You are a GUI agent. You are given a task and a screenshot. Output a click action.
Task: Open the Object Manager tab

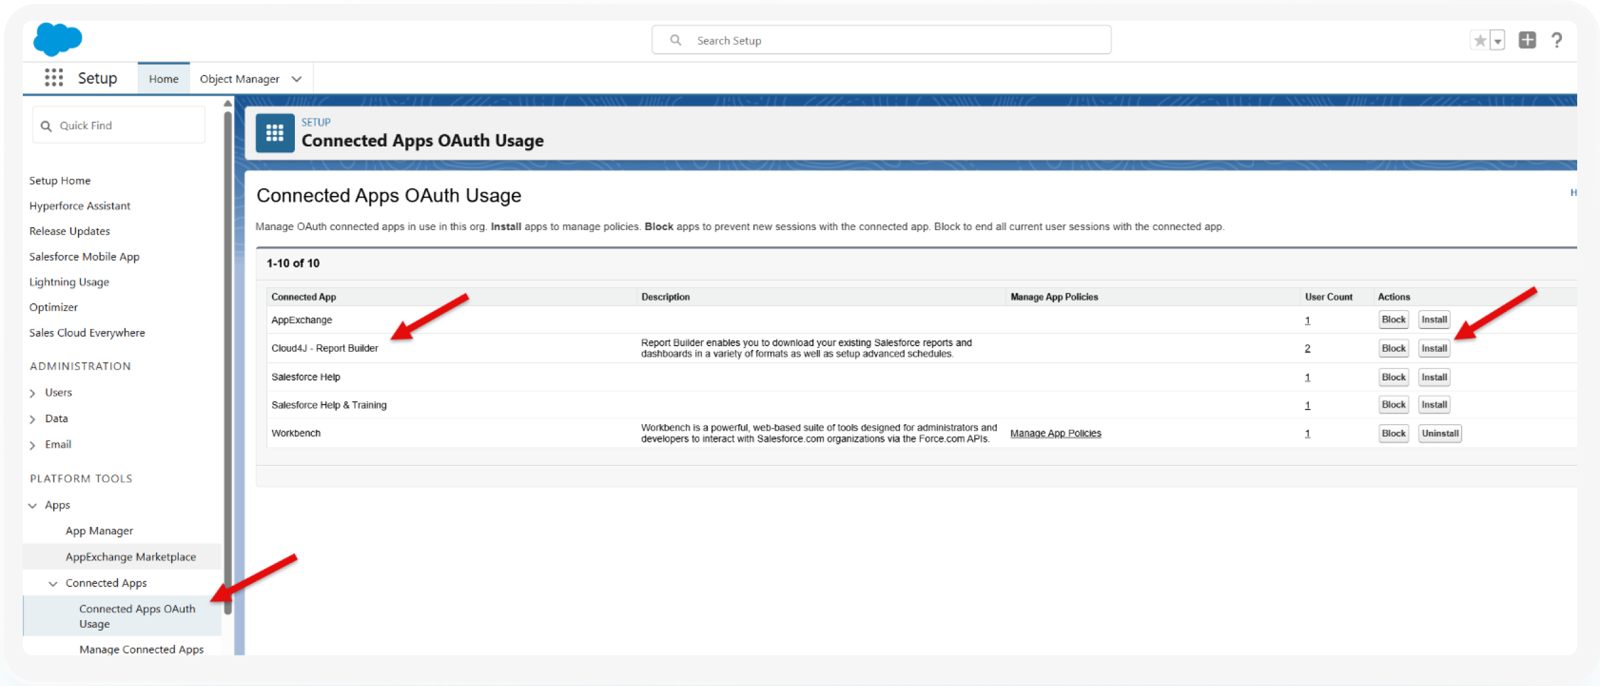click(x=239, y=79)
